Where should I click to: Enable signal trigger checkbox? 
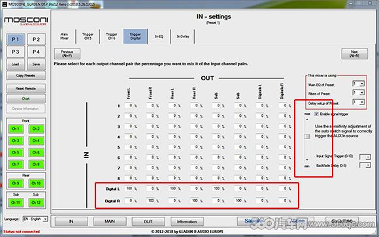point(316,114)
